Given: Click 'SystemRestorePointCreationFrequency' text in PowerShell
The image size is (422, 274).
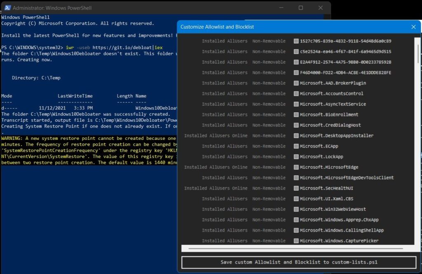Looking at the screenshot, I should pyautogui.click(x=51, y=150).
